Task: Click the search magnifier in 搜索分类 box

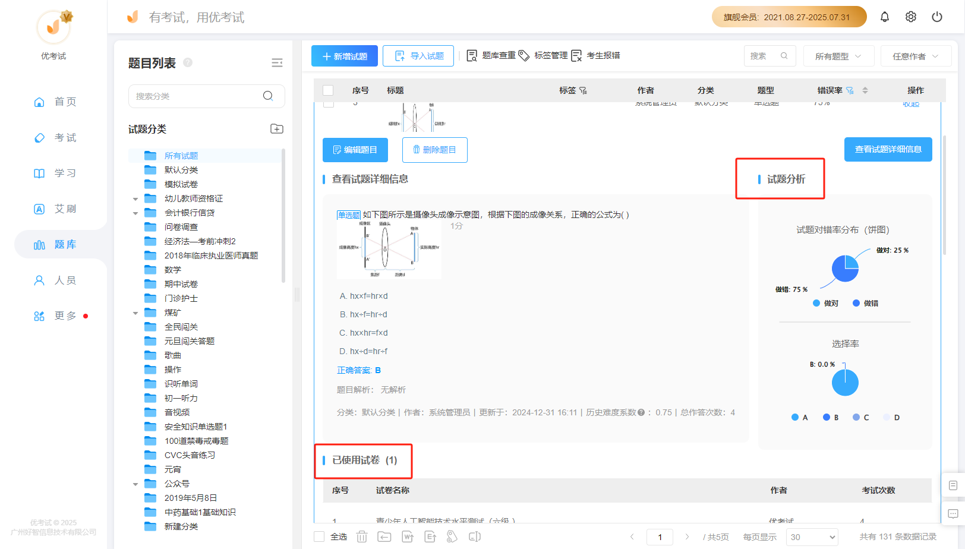Action: coord(268,96)
